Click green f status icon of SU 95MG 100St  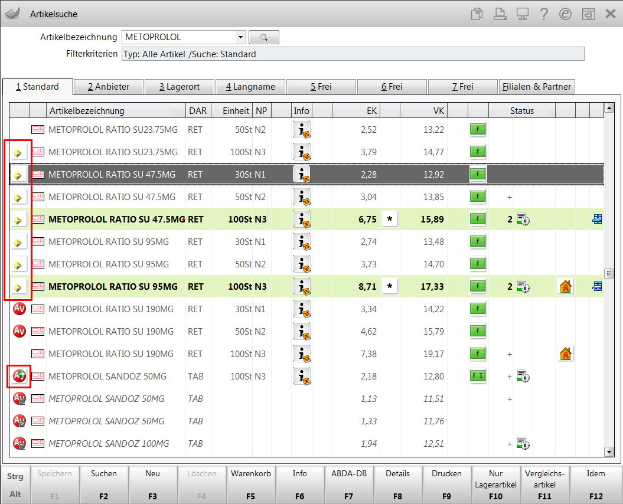(x=478, y=286)
